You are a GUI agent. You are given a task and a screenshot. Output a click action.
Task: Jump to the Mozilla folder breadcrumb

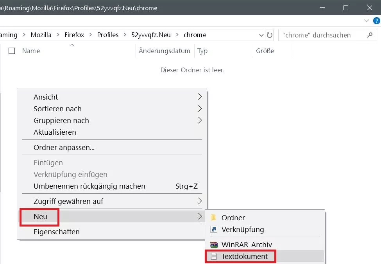point(41,35)
